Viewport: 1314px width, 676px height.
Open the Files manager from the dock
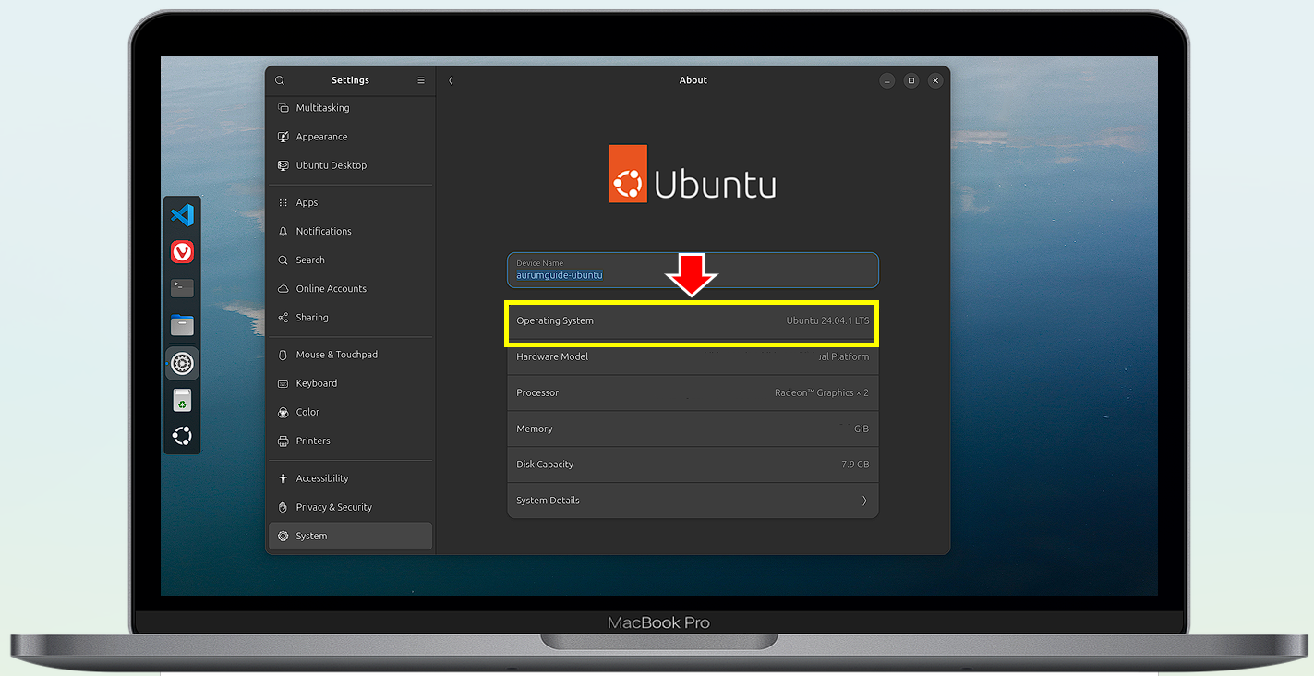coord(182,325)
